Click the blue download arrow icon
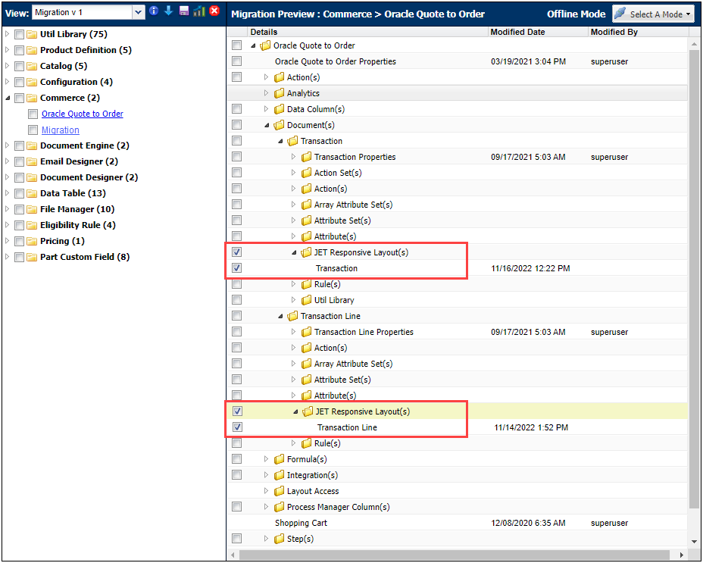Image resolution: width=703 pixels, height=563 pixels. [168, 13]
